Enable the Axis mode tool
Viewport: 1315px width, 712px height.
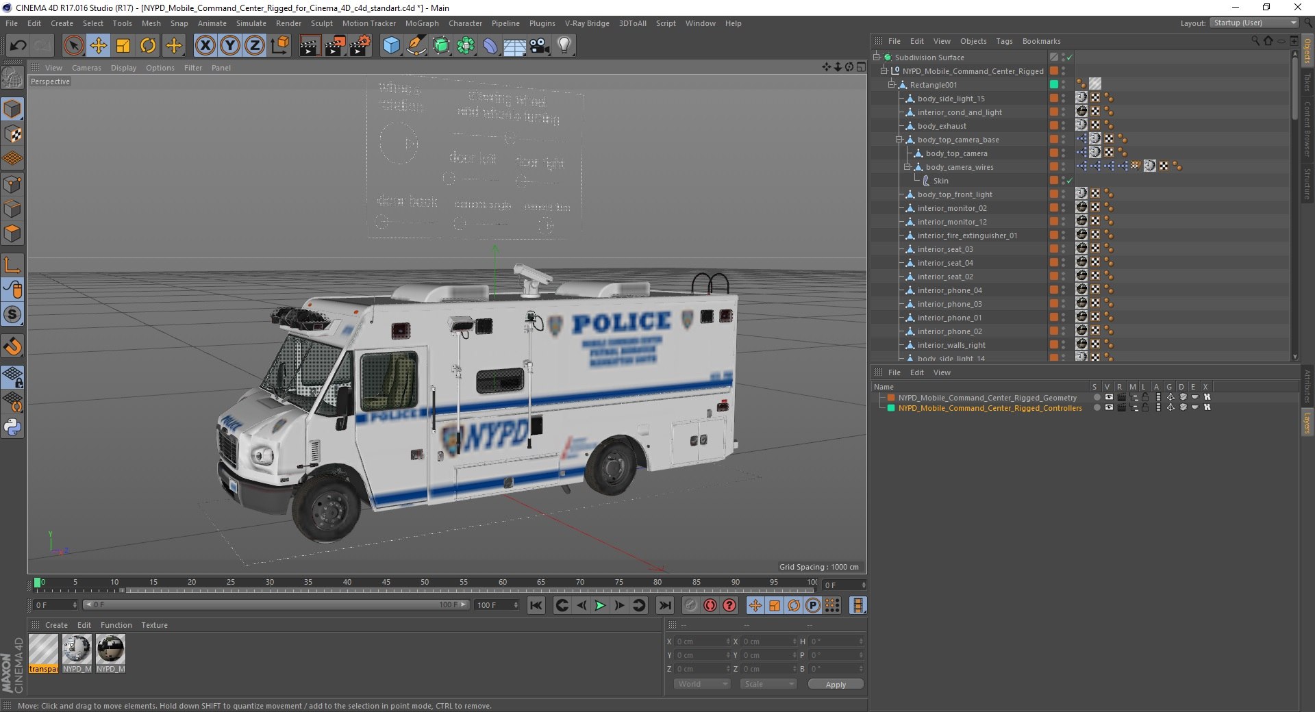pyautogui.click(x=12, y=265)
